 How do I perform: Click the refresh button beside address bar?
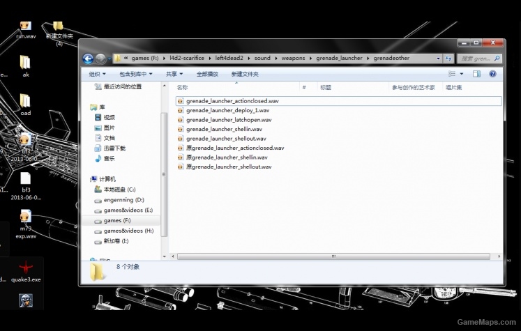pos(448,59)
